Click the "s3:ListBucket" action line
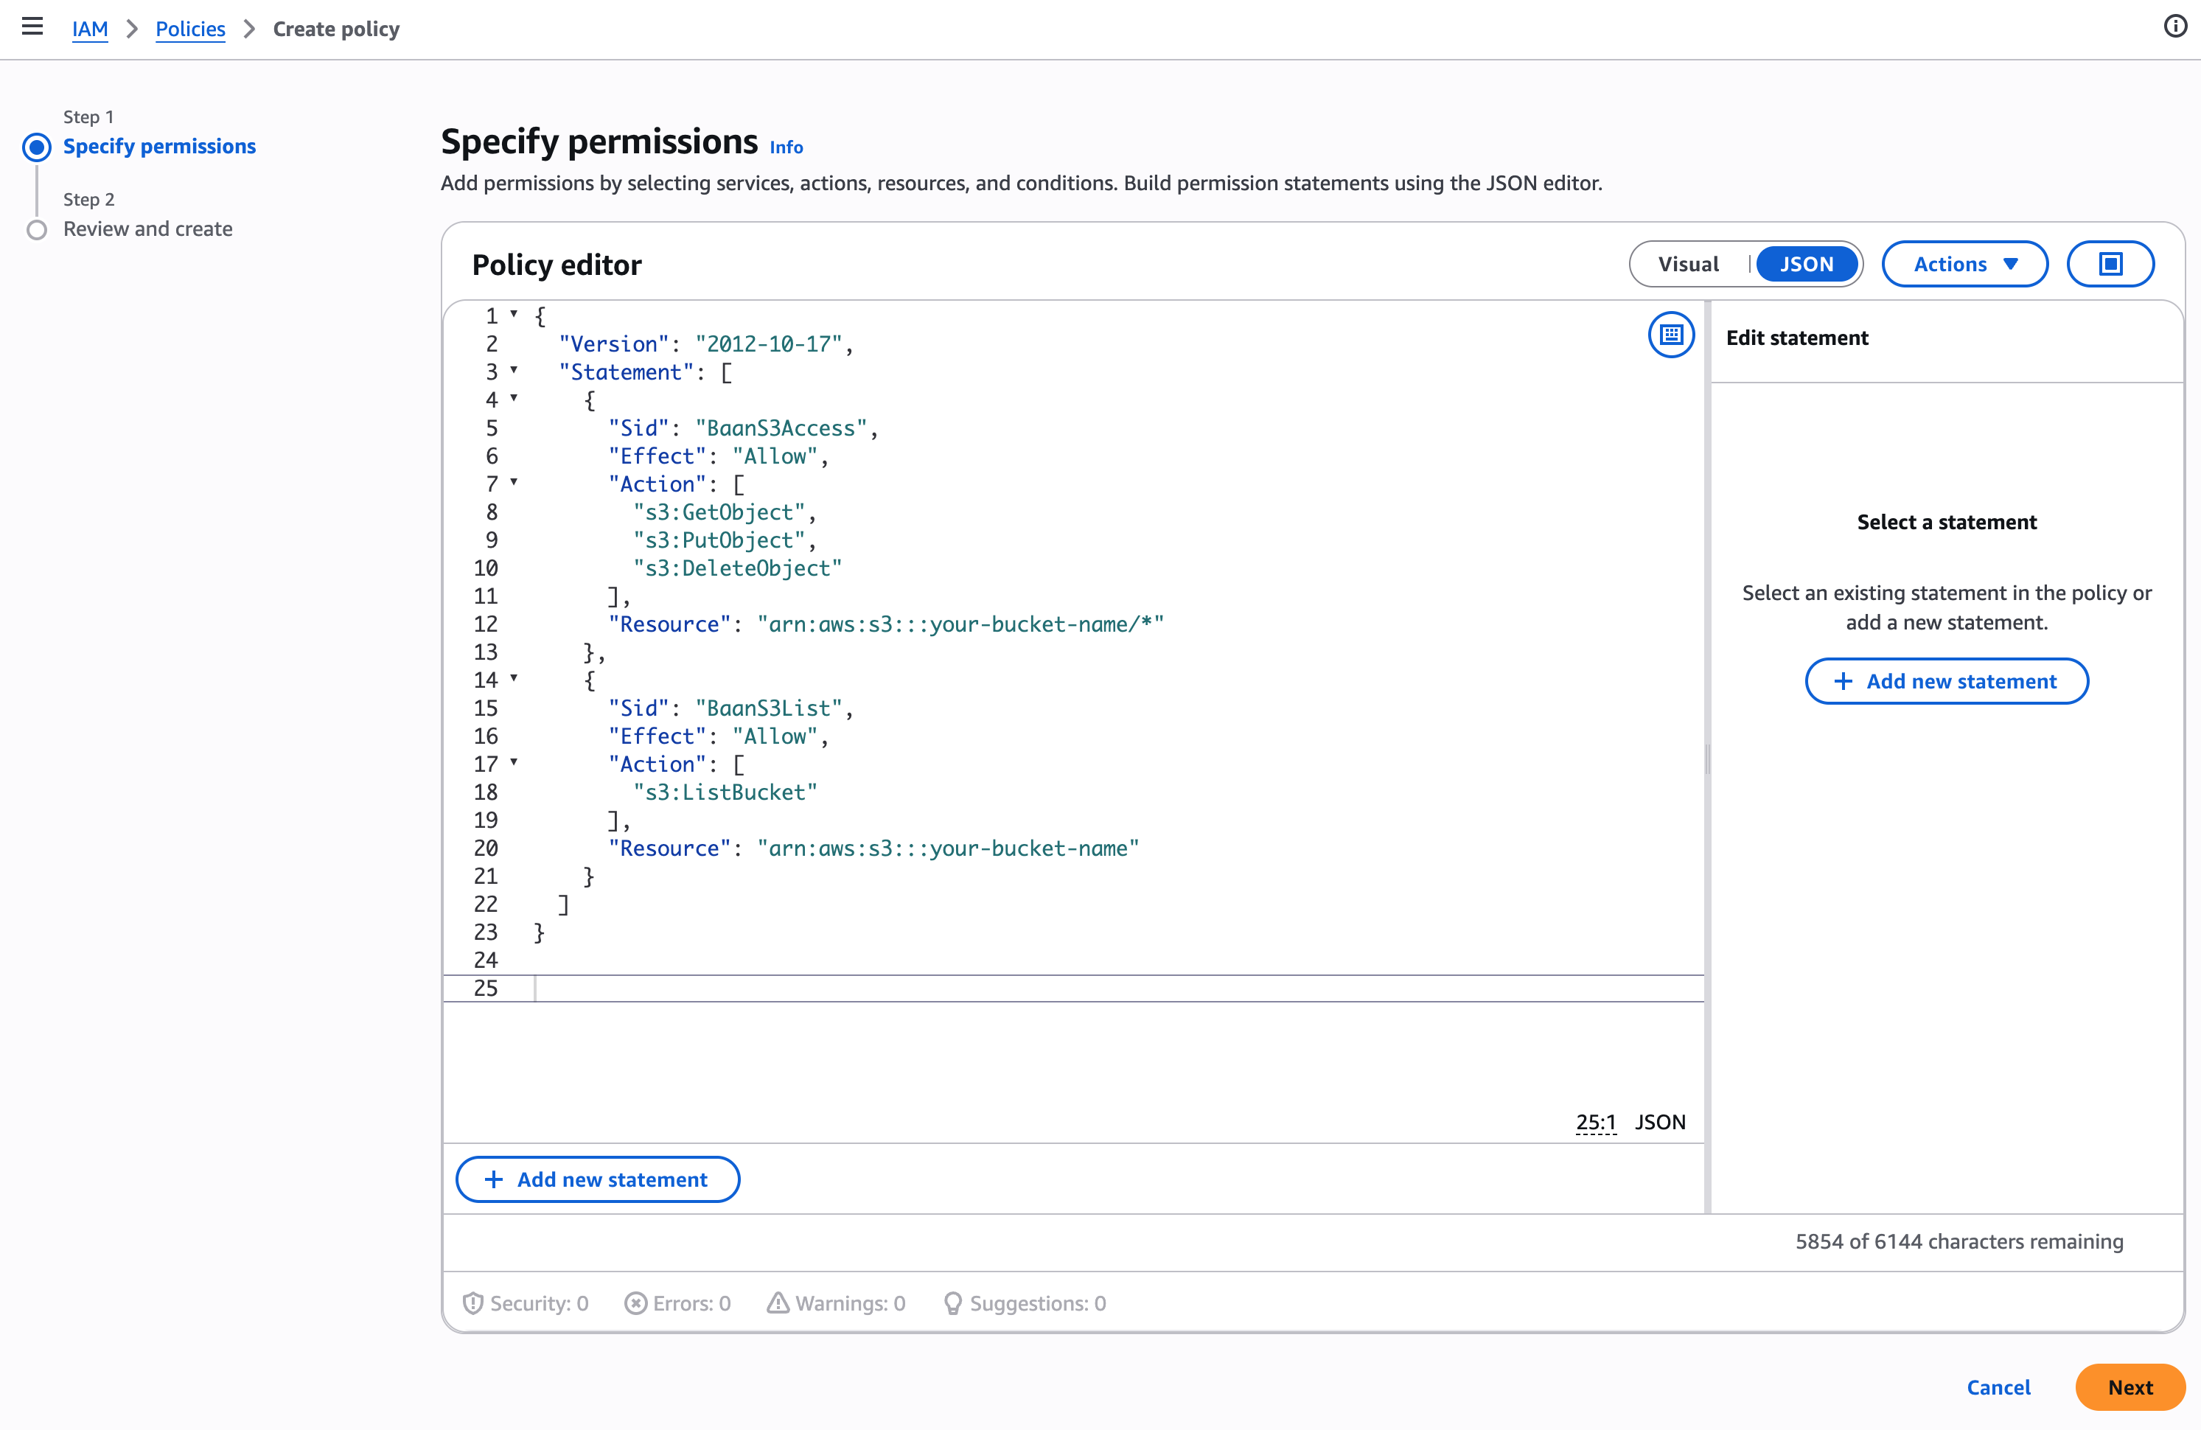This screenshot has height=1430, width=2201. coord(725,792)
